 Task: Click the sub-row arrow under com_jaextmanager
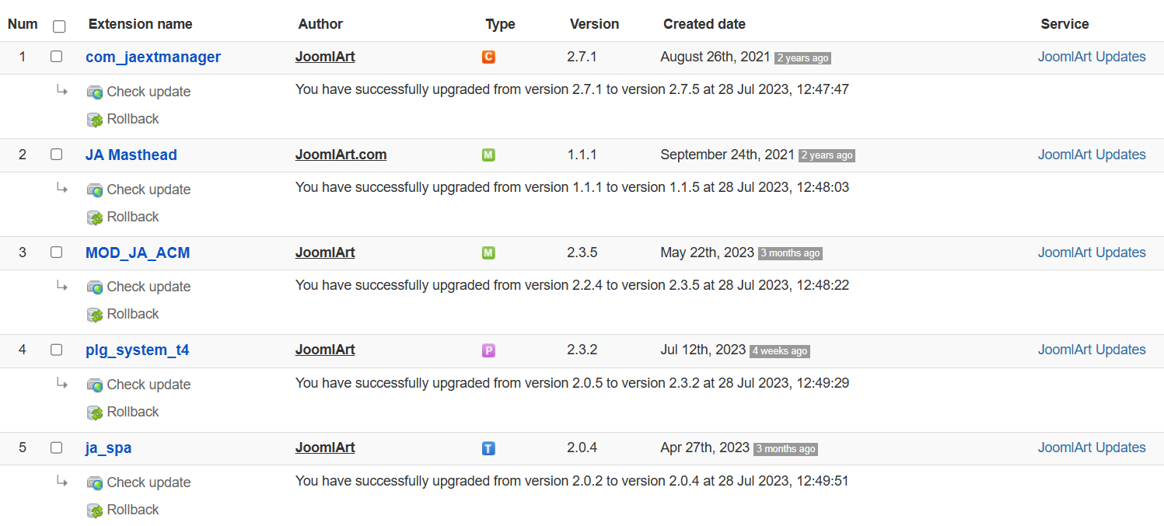click(x=61, y=91)
